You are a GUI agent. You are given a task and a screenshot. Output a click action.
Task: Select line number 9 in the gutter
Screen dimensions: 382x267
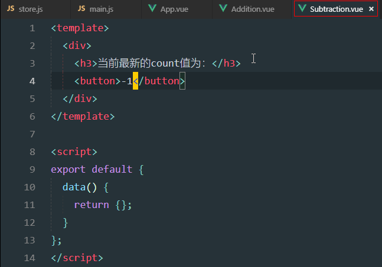[x=31, y=169]
